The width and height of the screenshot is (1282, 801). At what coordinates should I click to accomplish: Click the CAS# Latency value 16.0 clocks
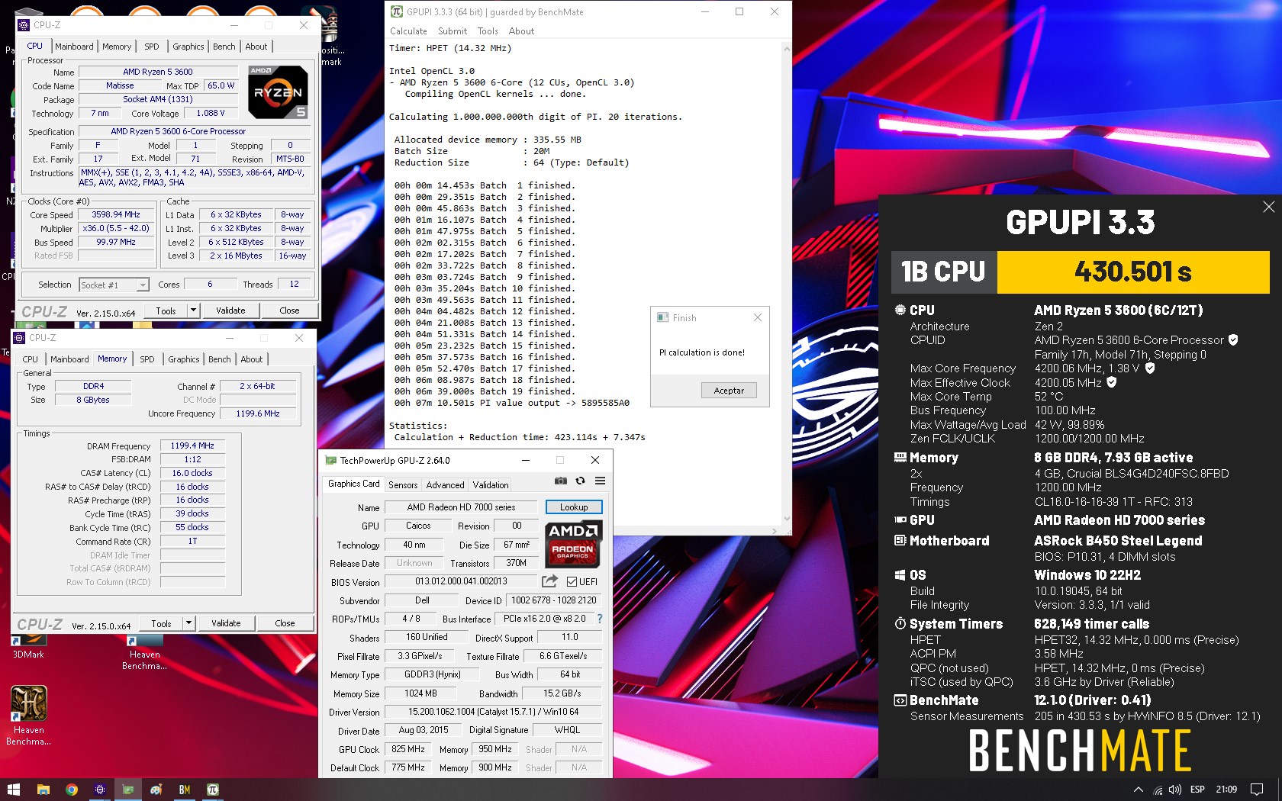192,473
